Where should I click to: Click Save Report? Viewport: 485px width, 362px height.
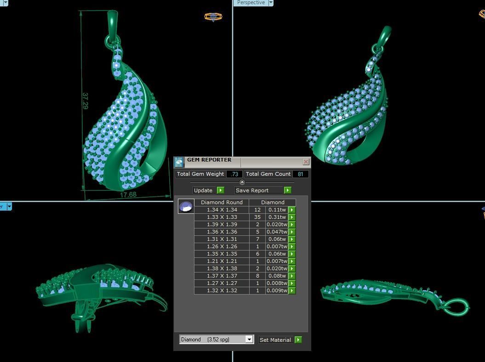point(252,190)
